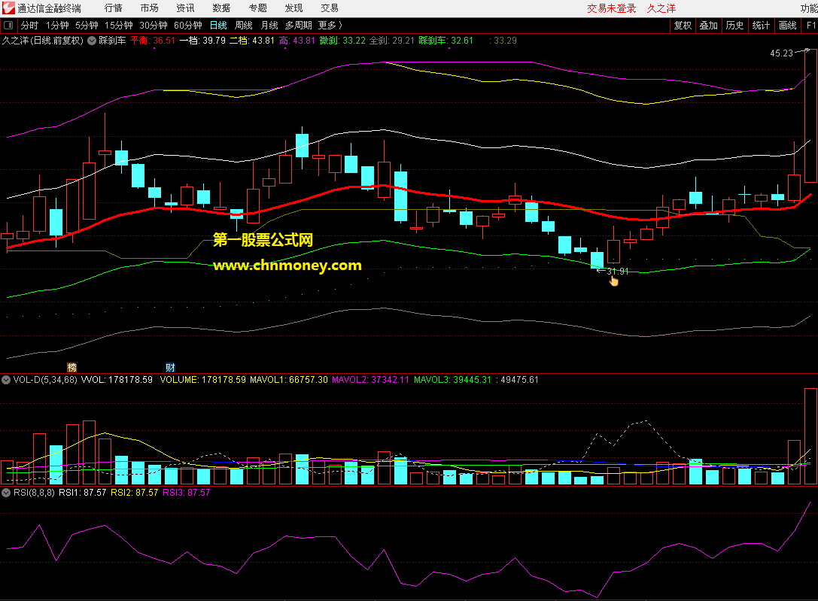This screenshot has width=818, height=601.
Task: Activate the 画线 drawing tools button
Action: [788, 25]
